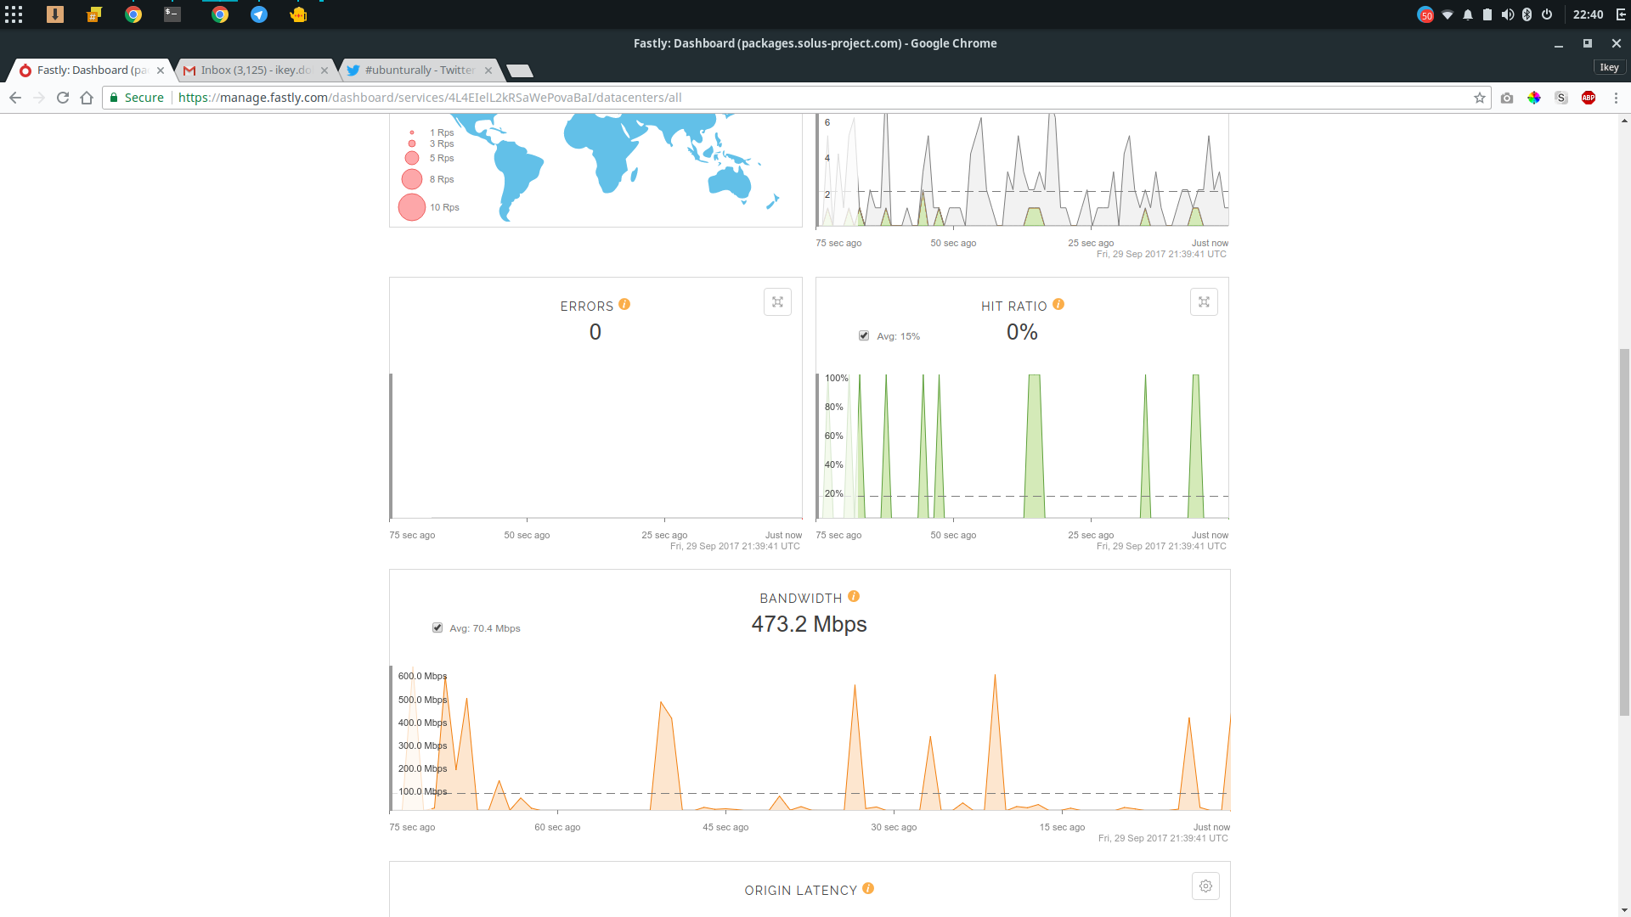Toggle Bandwidth average line checkbox
The height and width of the screenshot is (917, 1631).
point(437,628)
